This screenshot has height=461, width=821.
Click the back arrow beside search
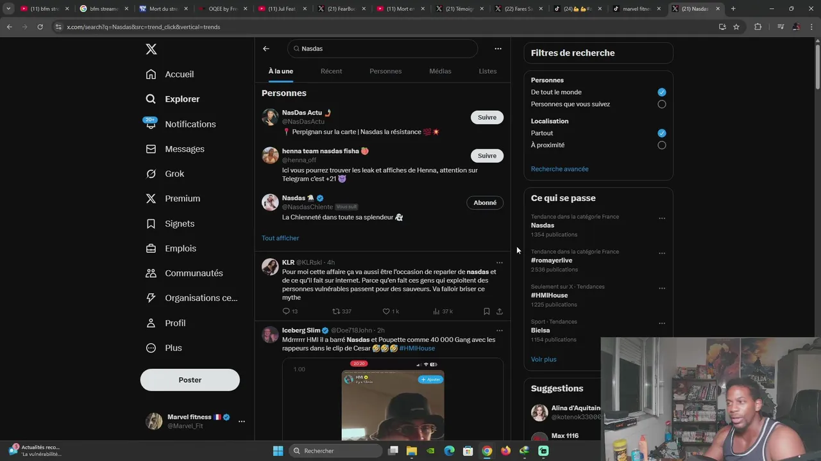(x=266, y=49)
